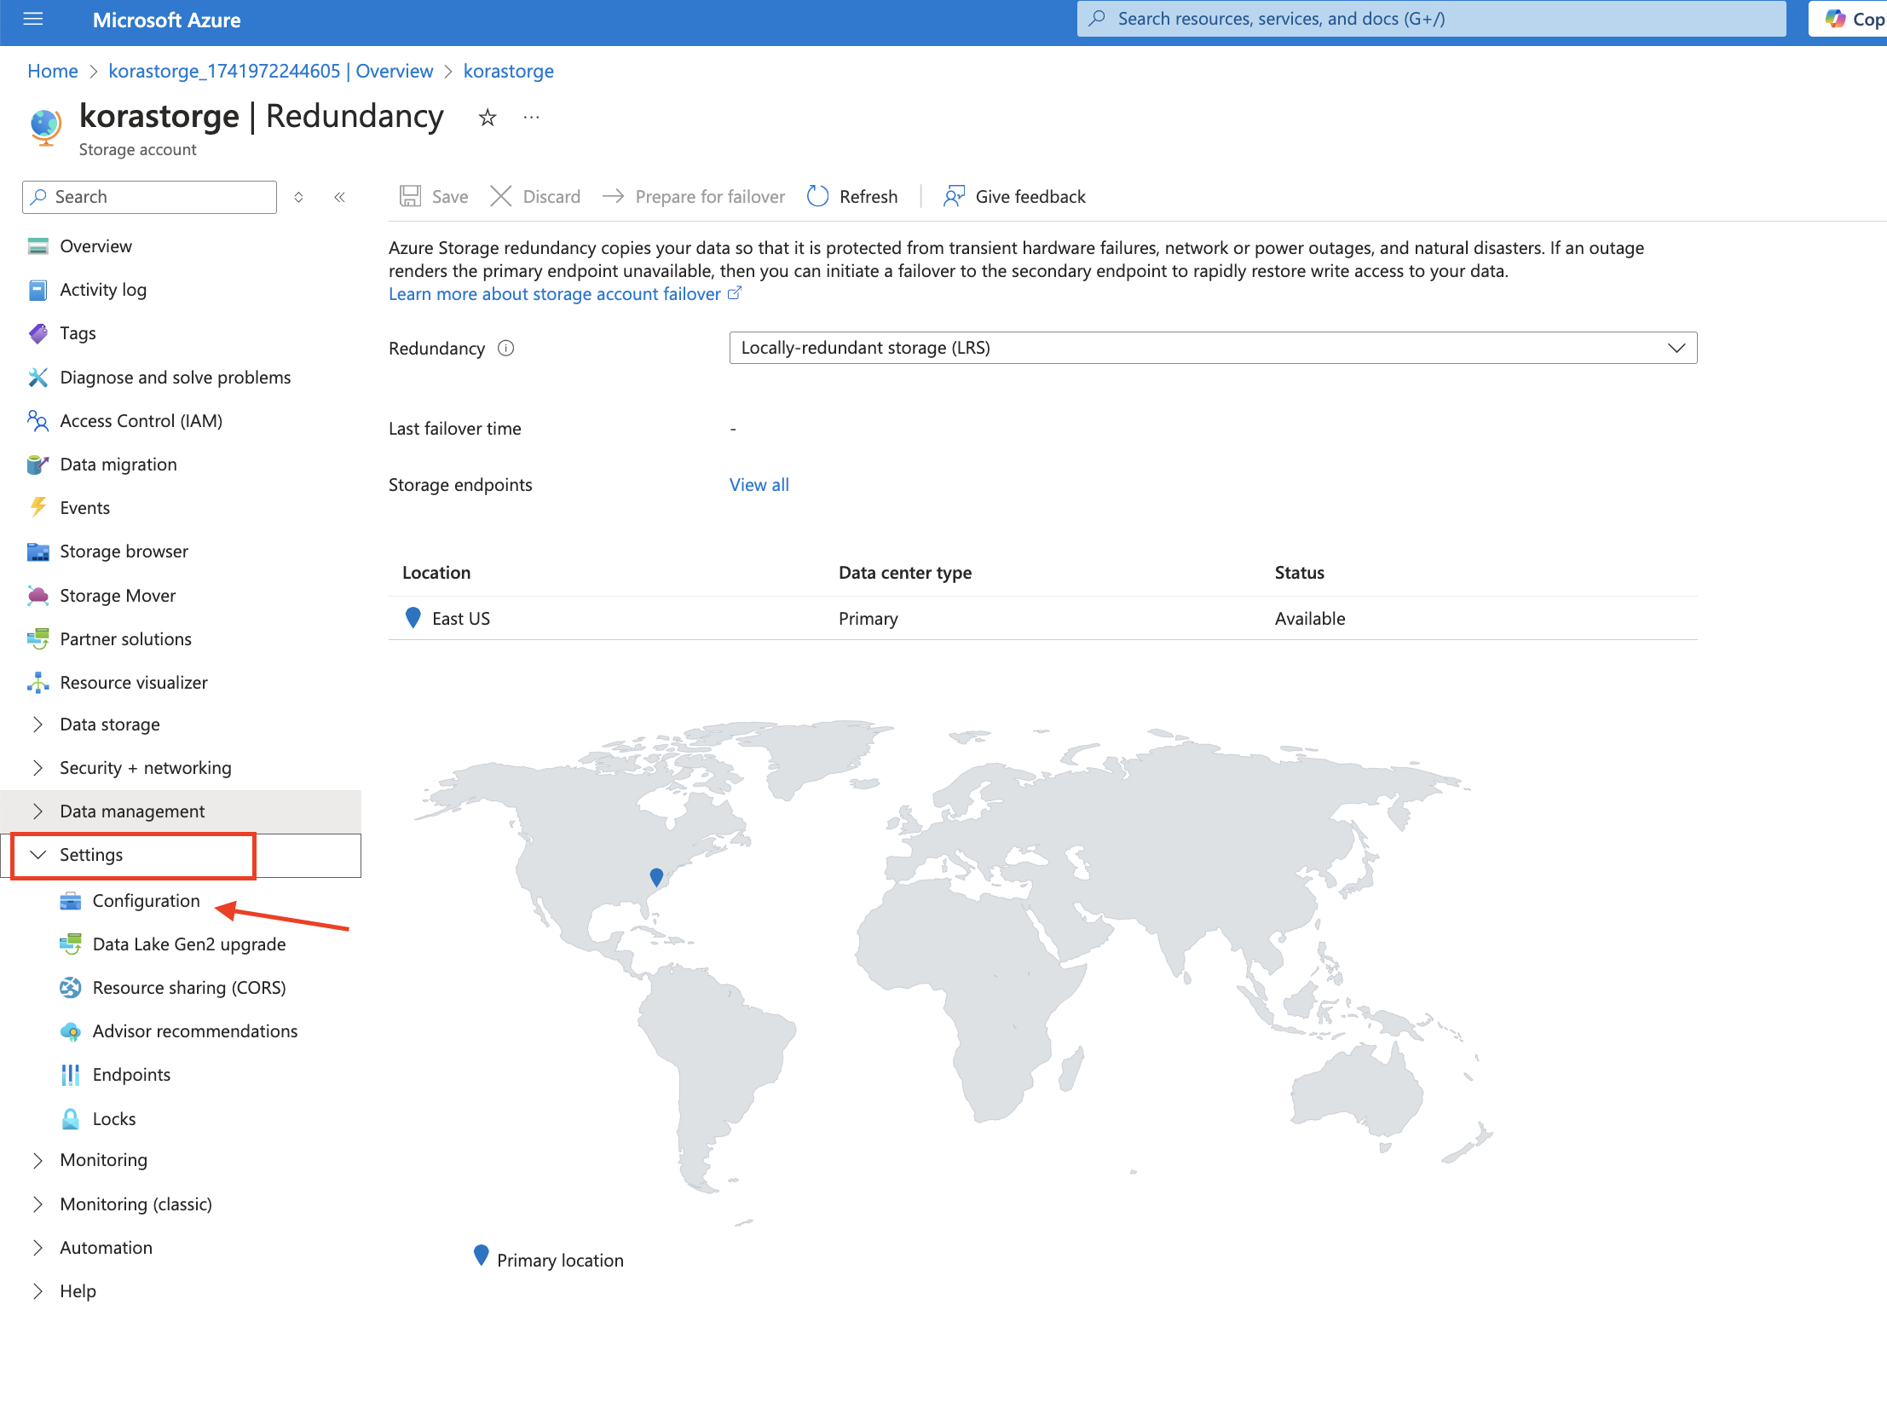The image size is (1887, 1420).
Task: Click the Storage Mover icon
Action: [x=38, y=596]
